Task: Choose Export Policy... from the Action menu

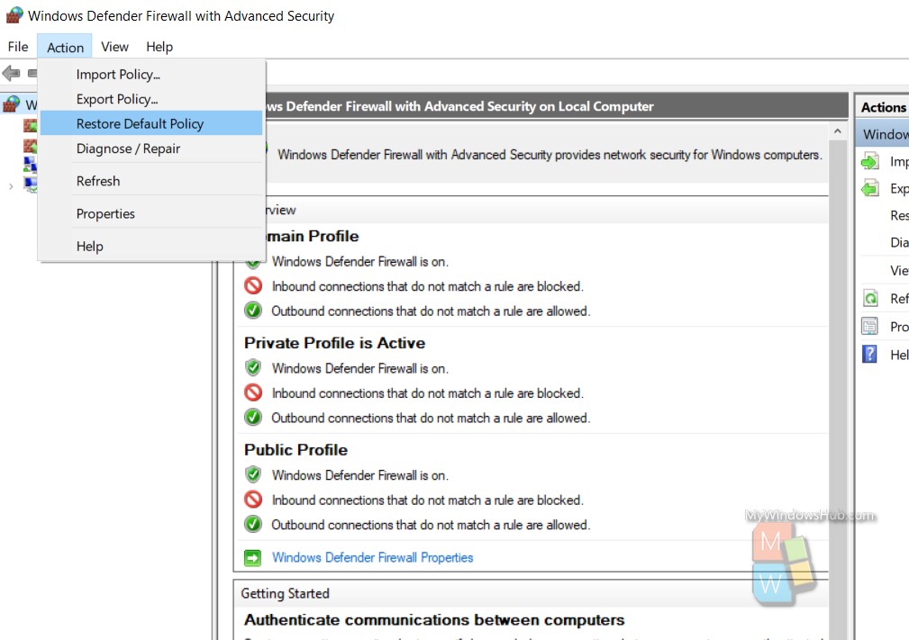Action: [151, 99]
